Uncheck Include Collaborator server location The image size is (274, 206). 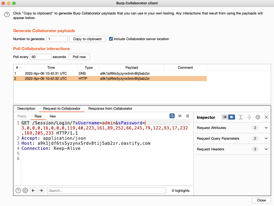[111, 39]
